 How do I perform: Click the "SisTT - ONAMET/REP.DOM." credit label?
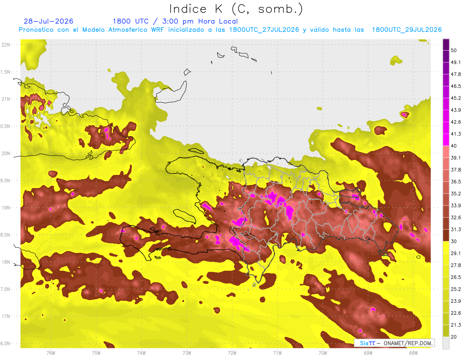tap(394, 343)
